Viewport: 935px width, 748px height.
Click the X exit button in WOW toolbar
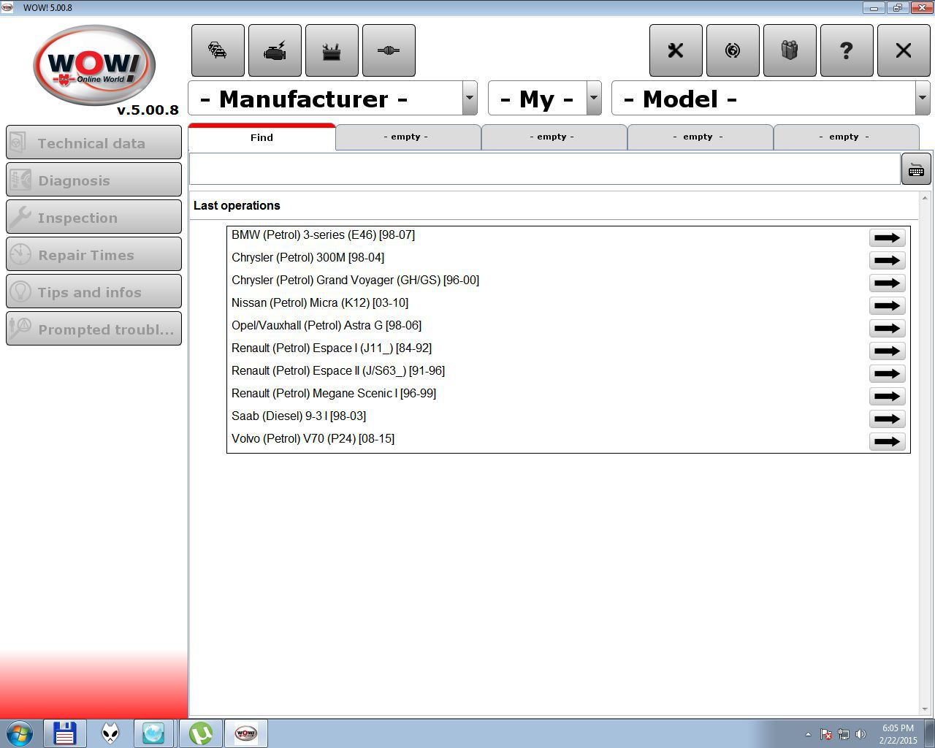904,50
